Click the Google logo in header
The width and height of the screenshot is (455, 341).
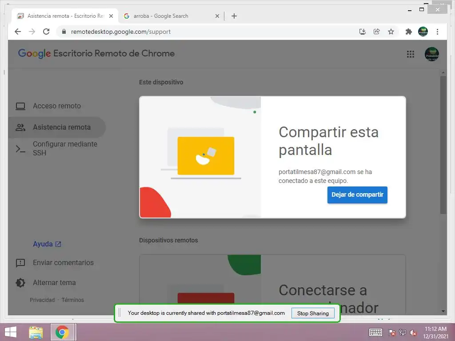coord(34,53)
